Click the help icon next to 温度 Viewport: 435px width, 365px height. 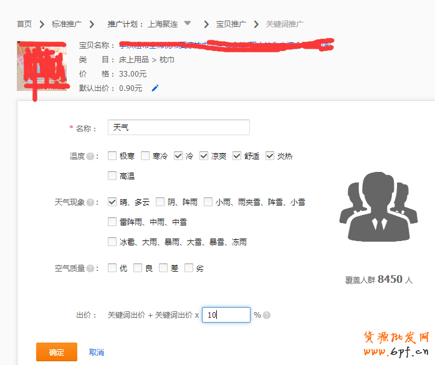pos(90,156)
